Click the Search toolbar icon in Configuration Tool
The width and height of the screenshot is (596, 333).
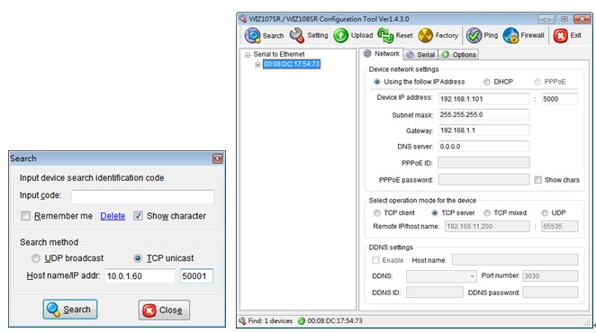[253, 35]
